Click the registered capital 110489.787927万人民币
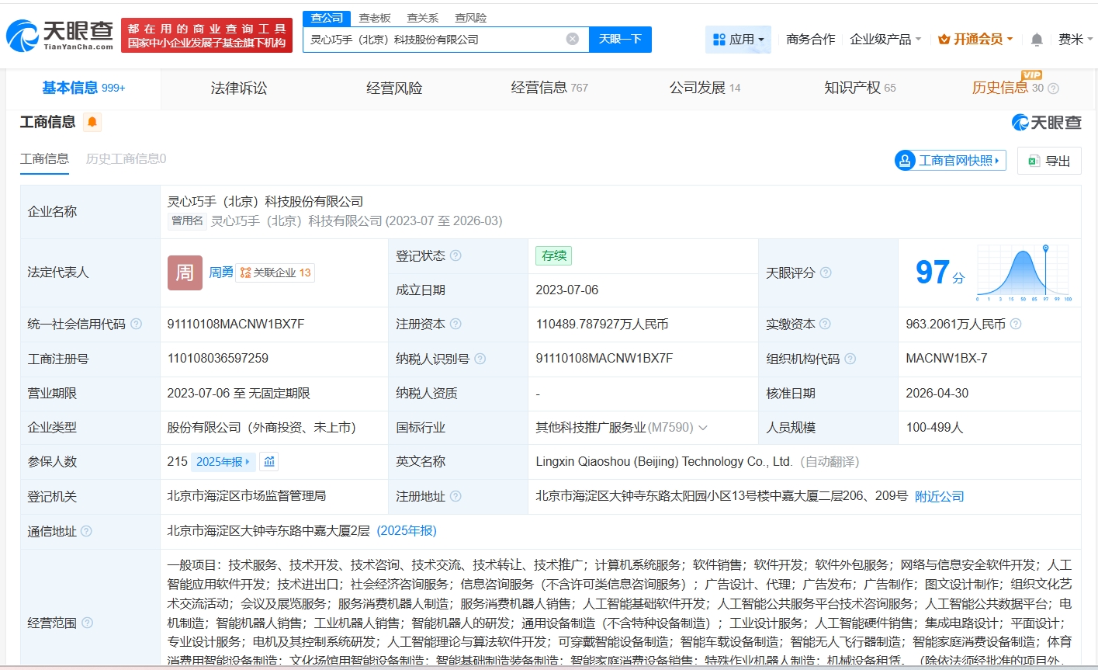 [602, 324]
